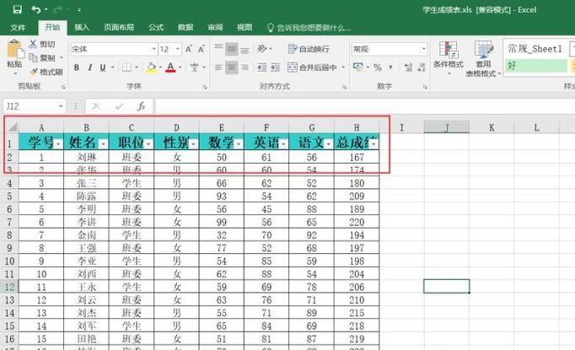Switch to 数据 Data tab
Image resolution: width=575 pixels, height=350 pixels.
(x=185, y=28)
